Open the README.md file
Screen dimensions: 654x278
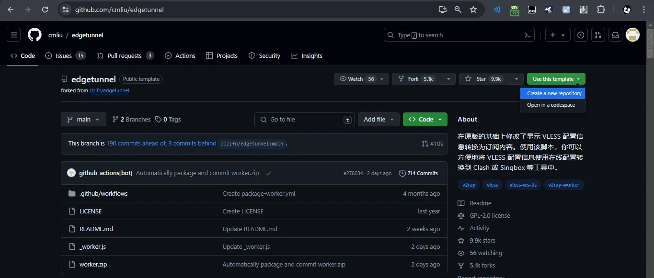point(96,229)
